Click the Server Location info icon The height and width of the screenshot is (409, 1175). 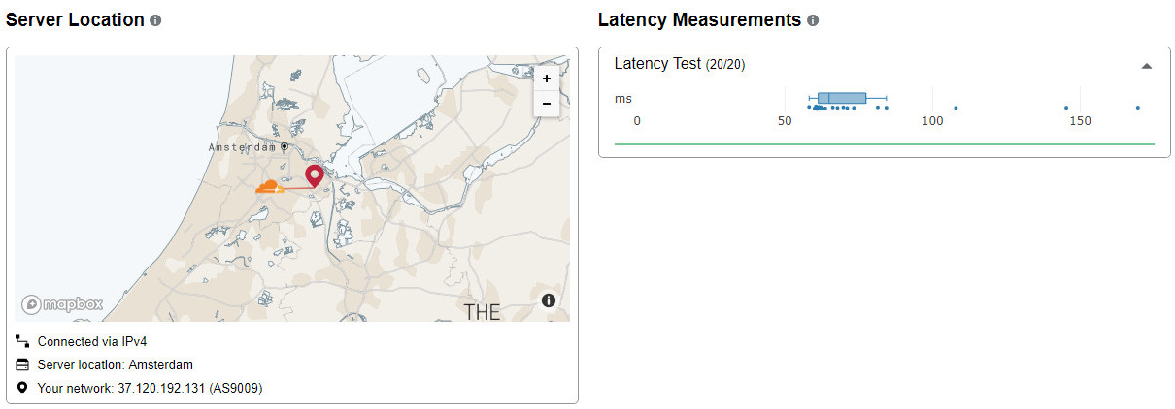tap(155, 20)
